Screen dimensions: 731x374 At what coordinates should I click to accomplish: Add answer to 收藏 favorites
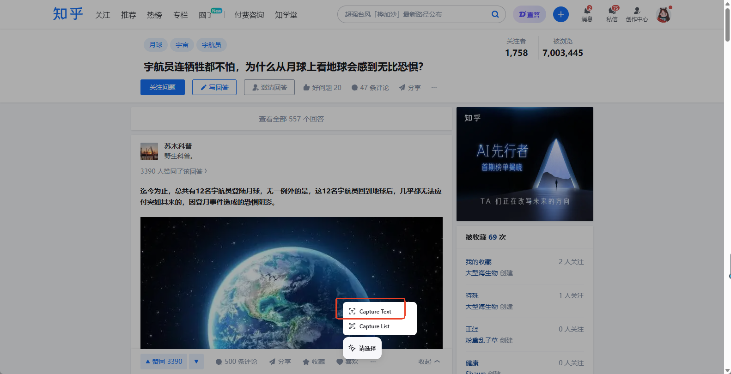pyautogui.click(x=314, y=362)
